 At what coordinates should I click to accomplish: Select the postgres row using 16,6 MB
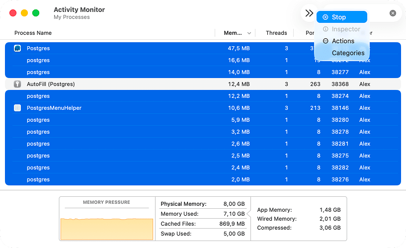tap(149, 61)
